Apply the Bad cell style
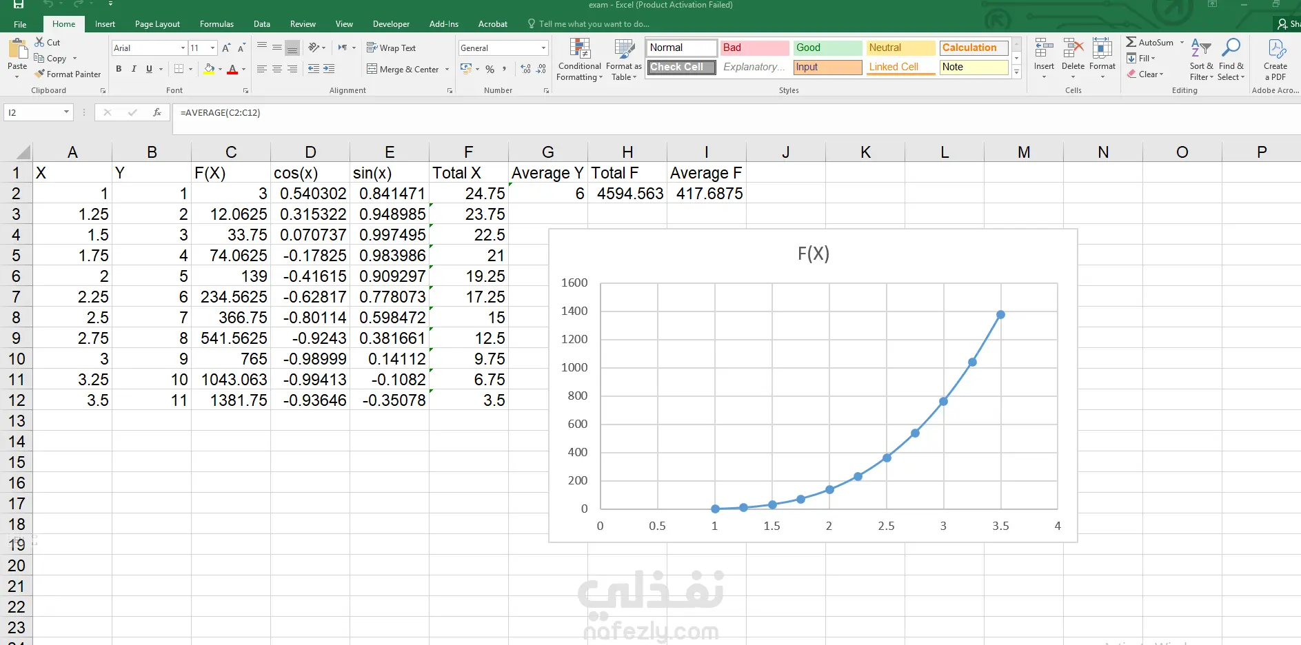1301x645 pixels. click(754, 48)
